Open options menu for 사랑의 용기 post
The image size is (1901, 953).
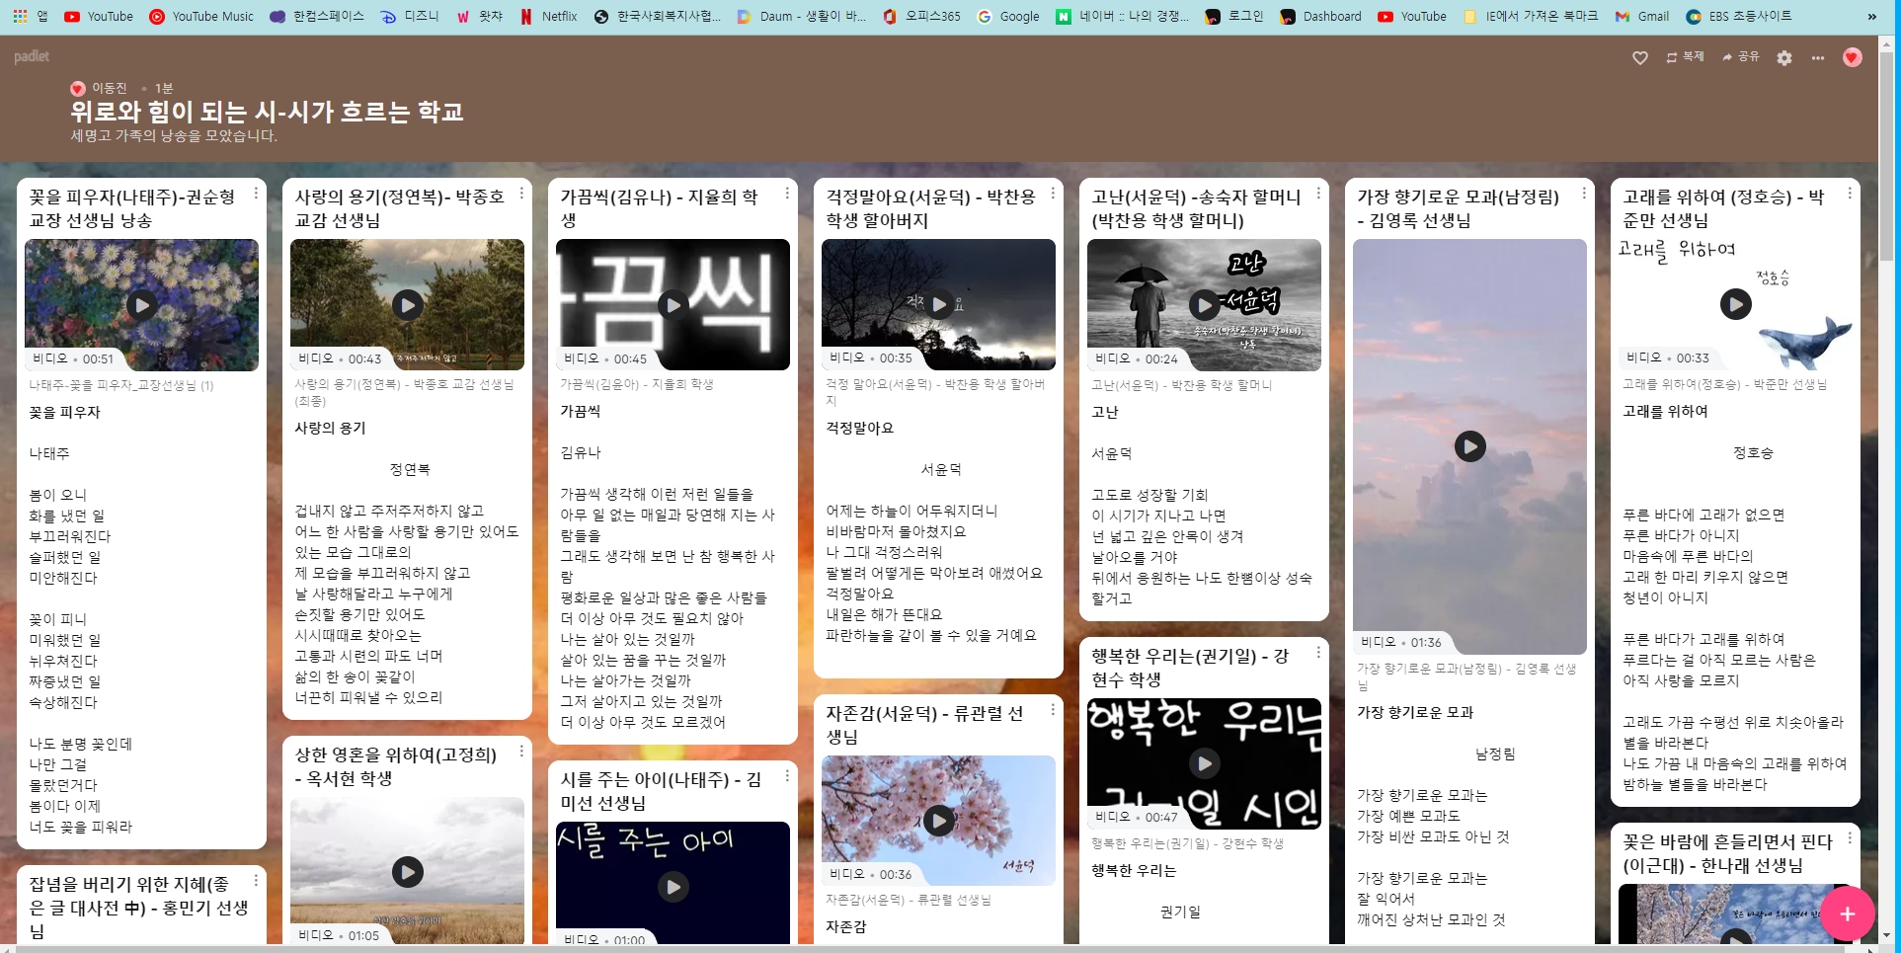coord(521,194)
